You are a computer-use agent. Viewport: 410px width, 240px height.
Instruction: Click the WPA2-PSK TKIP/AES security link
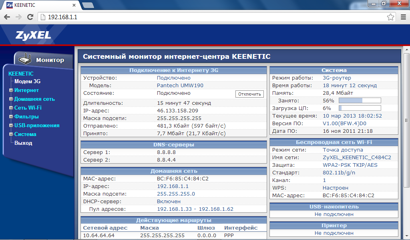(x=350, y=165)
